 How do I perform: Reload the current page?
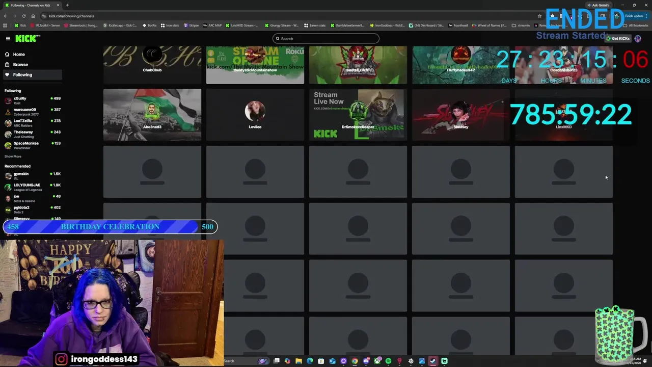pos(23,16)
